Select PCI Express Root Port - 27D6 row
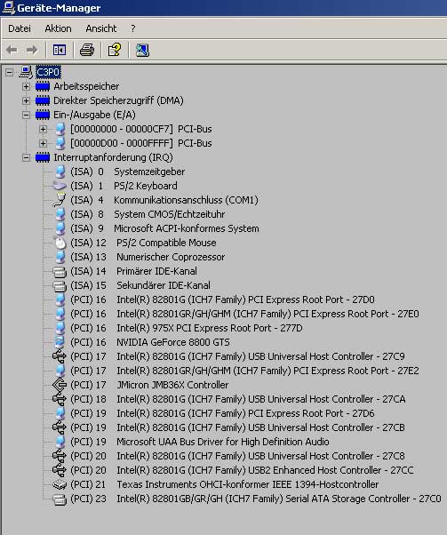 pos(222,413)
